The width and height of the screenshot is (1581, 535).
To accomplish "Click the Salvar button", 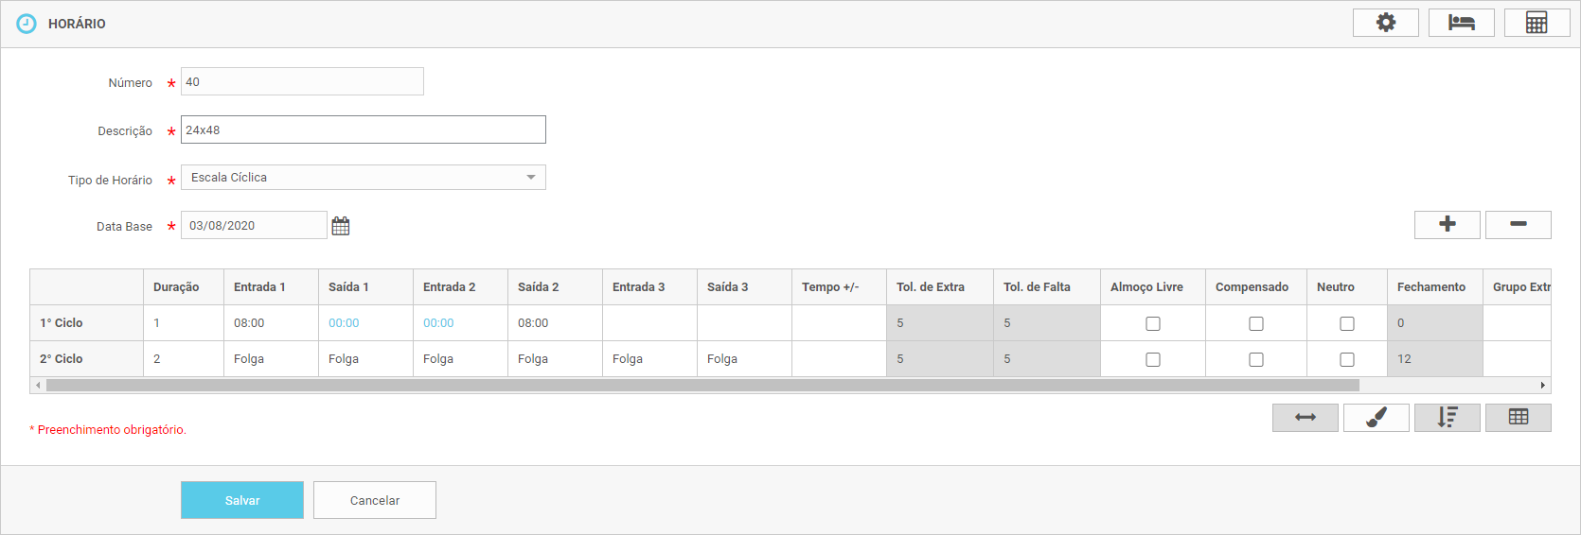I will [x=242, y=500].
